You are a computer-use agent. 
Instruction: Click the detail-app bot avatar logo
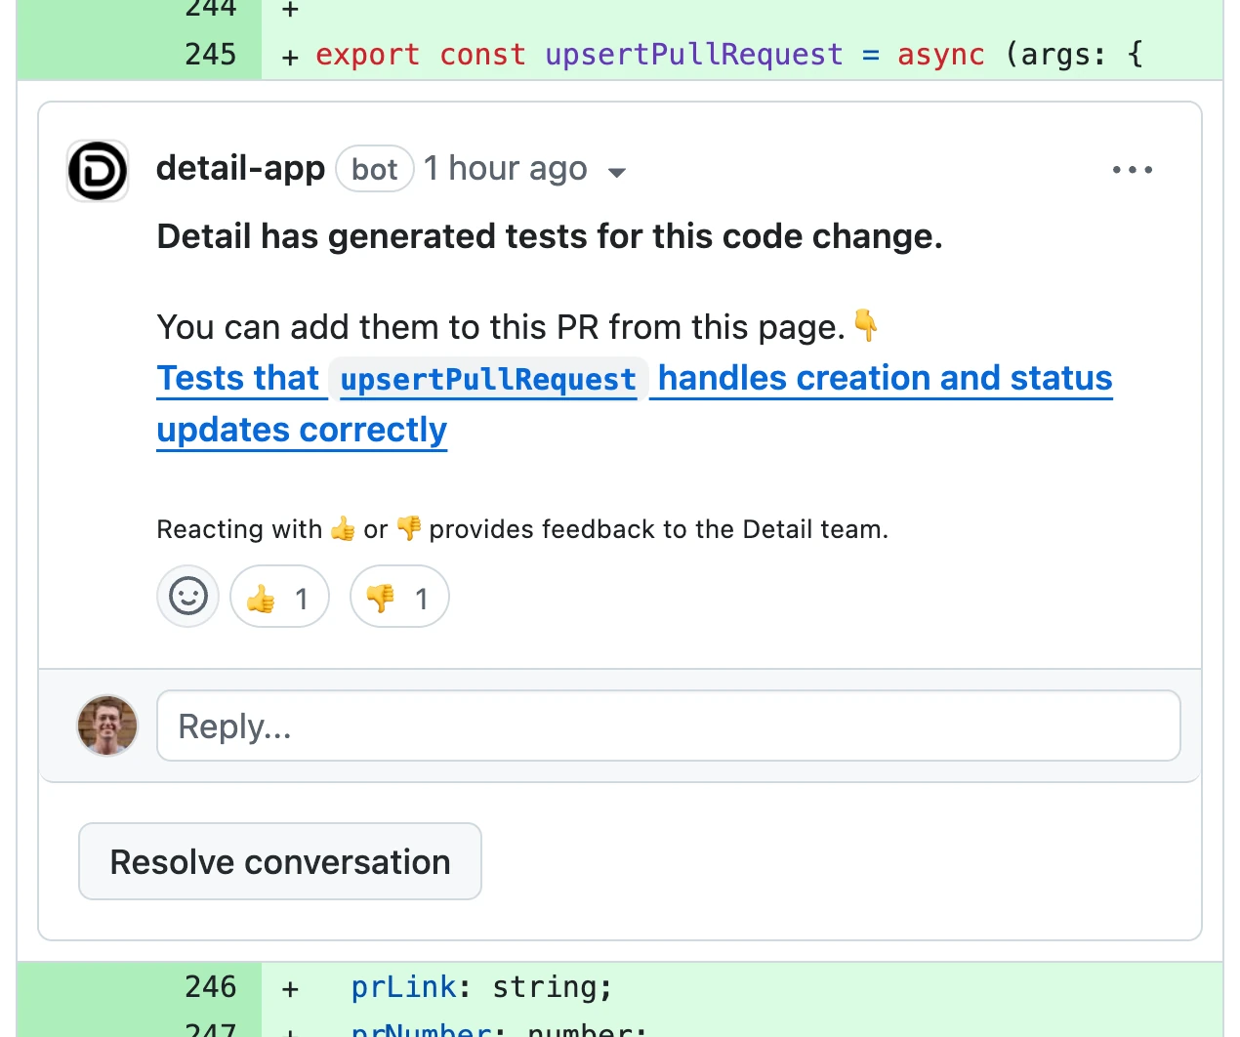97,170
